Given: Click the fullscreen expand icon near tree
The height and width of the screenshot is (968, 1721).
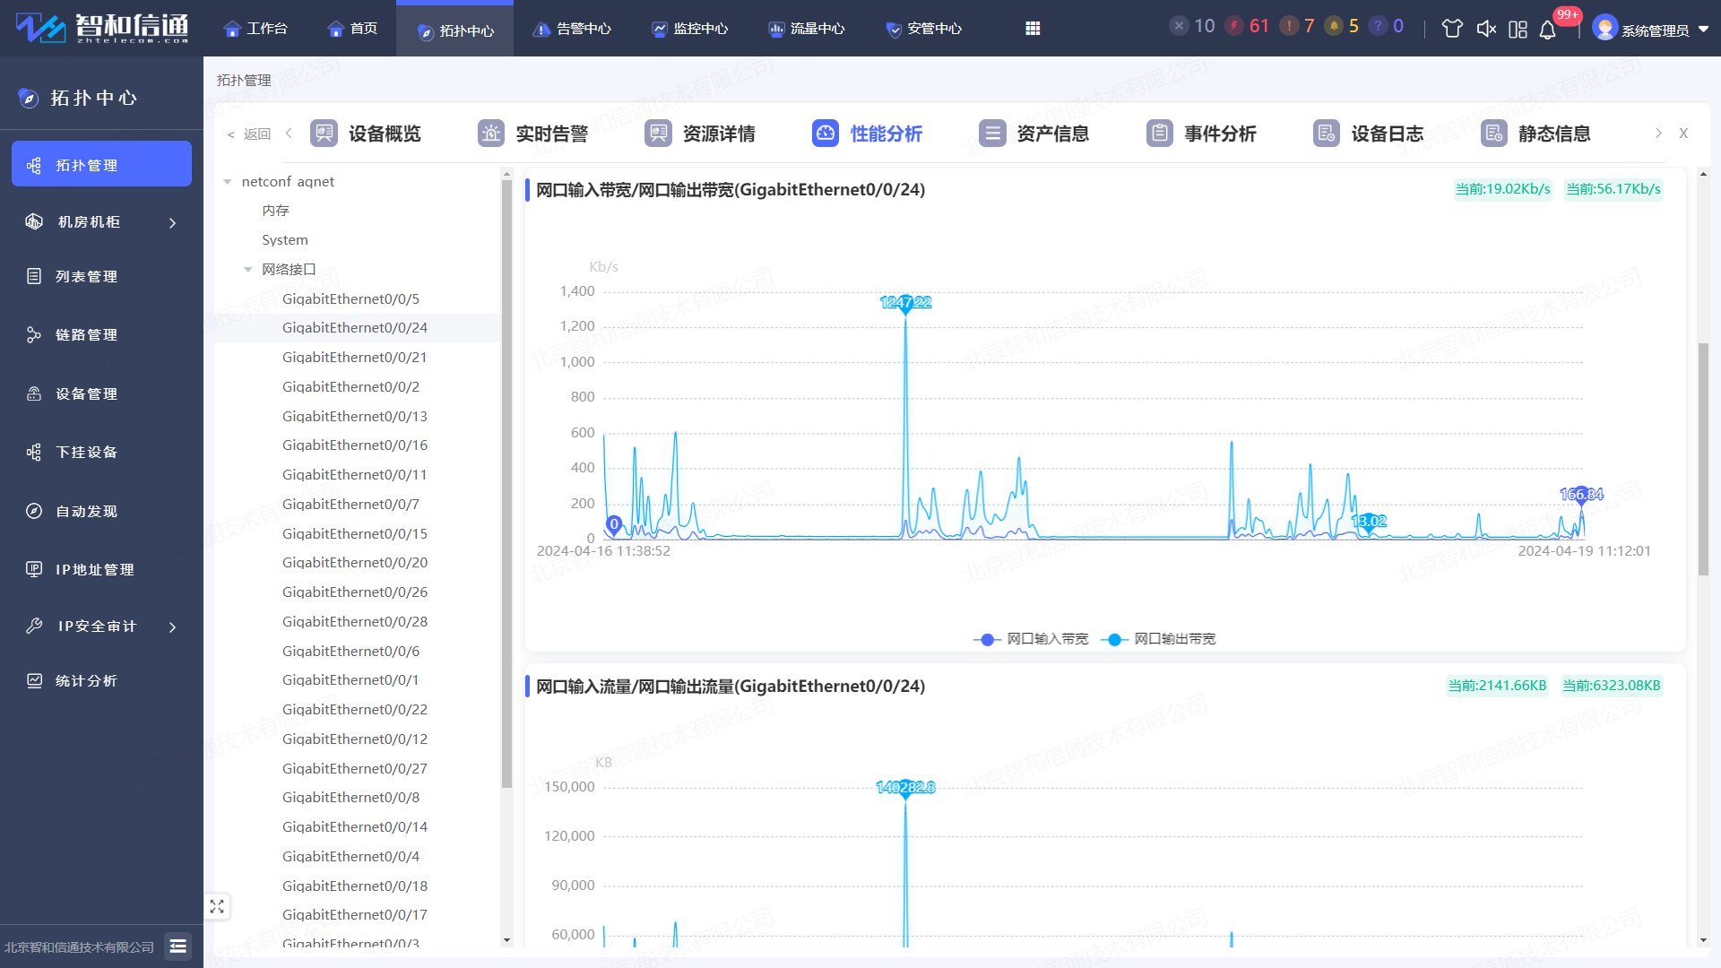Looking at the screenshot, I should point(217,906).
